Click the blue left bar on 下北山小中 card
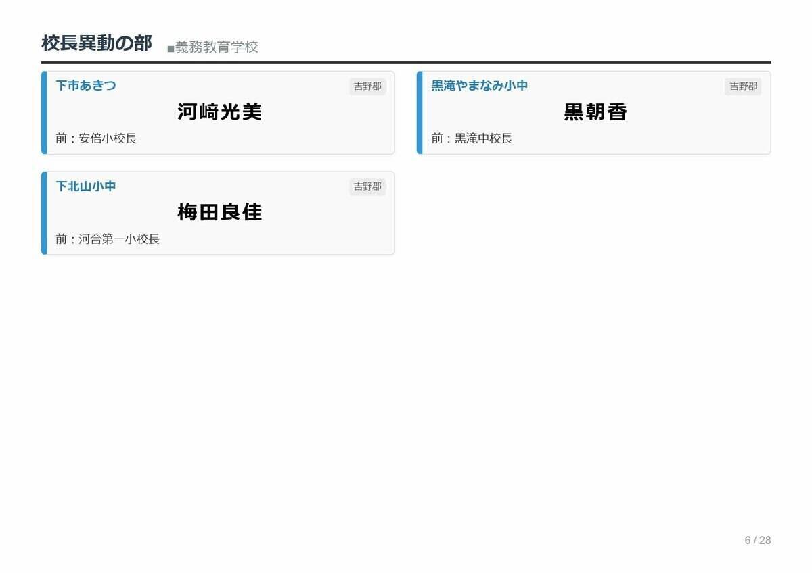The image size is (812, 573). [x=43, y=212]
